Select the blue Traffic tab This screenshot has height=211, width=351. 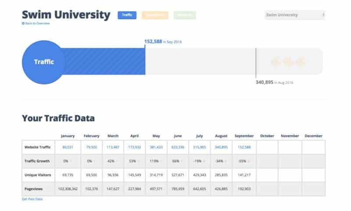coord(127,15)
